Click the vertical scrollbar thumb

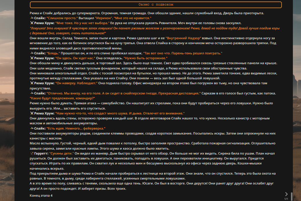point(292,197)
